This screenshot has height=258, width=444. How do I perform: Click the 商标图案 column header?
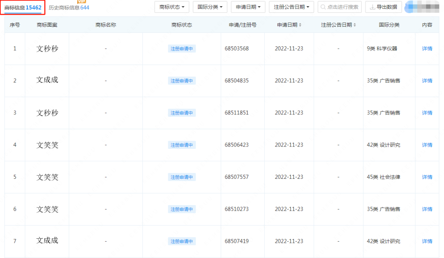pos(47,25)
